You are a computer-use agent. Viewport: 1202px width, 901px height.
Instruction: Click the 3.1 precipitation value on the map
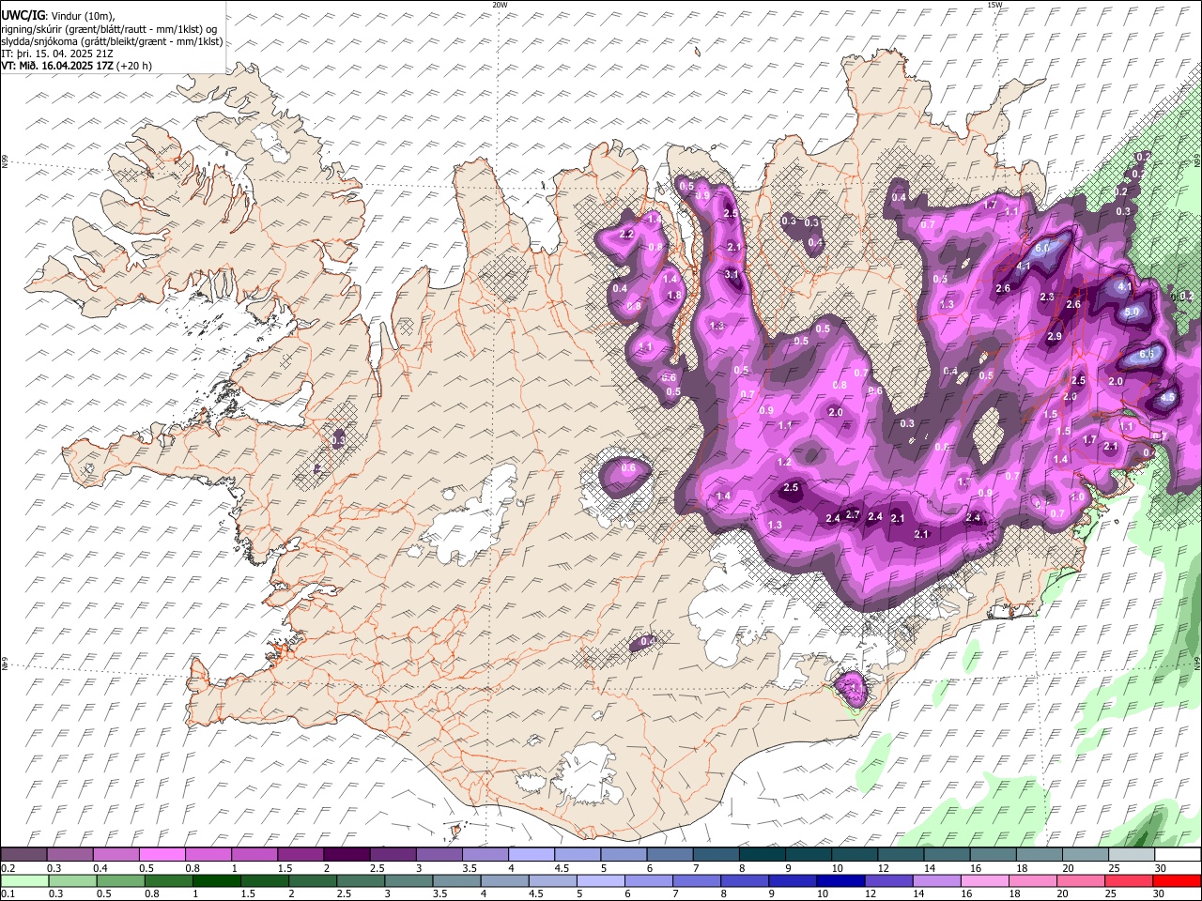pos(733,274)
